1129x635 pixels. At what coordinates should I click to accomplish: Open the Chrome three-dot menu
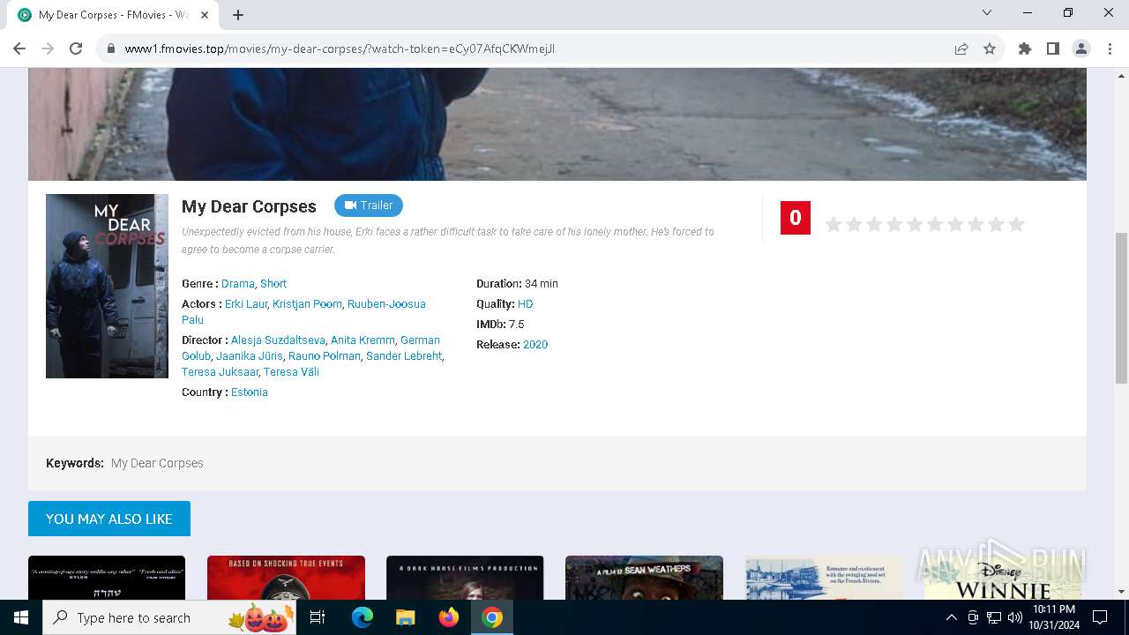pos(1110,49)
